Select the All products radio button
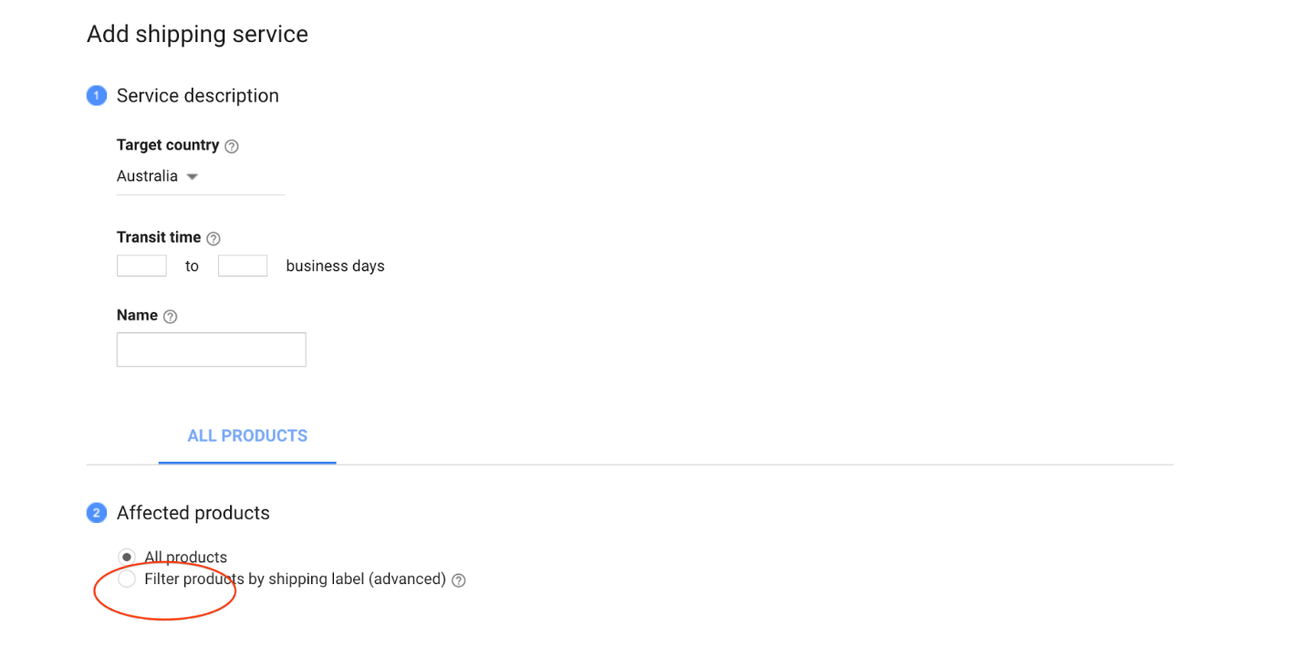 (x=127, y=557)
